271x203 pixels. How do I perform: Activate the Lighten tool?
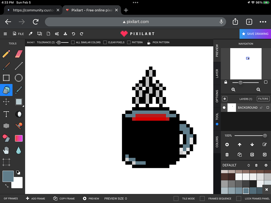pyautogui.click(x=19, y=114)
